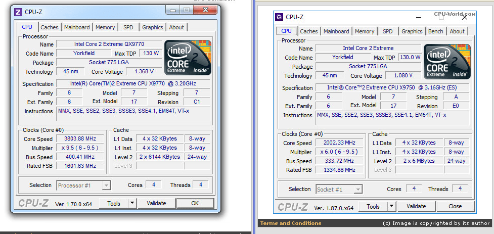This screenshot has height=234, width=494.
Task: Click the Core Speed value 2002.33 MHz
Action: pos(339,143)
